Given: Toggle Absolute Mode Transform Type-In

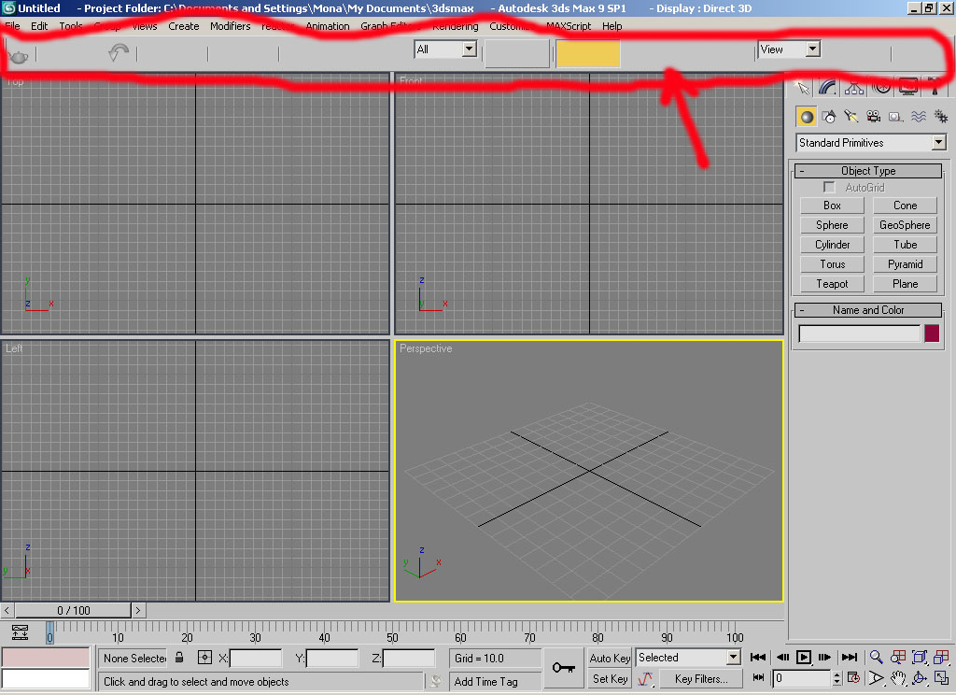Looking at the screenshot, I should 204,658.
